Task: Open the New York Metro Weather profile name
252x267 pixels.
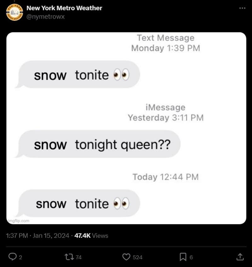Action: pos(64,8)
